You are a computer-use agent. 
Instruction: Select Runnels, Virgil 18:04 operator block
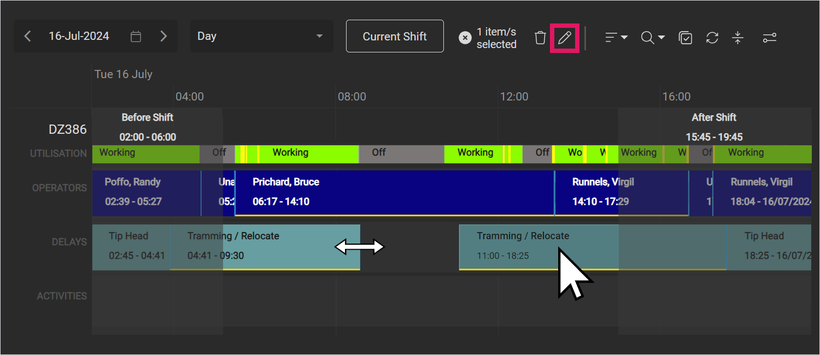pyautogui.click(x=762, y=192)
